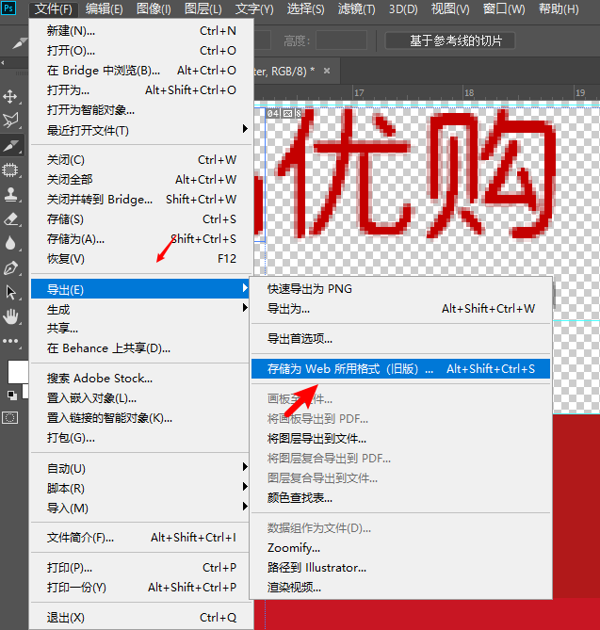Choose 文件简介(F)...
The width and height of the screenshot is (600, 630).
[x=139, y=538]
